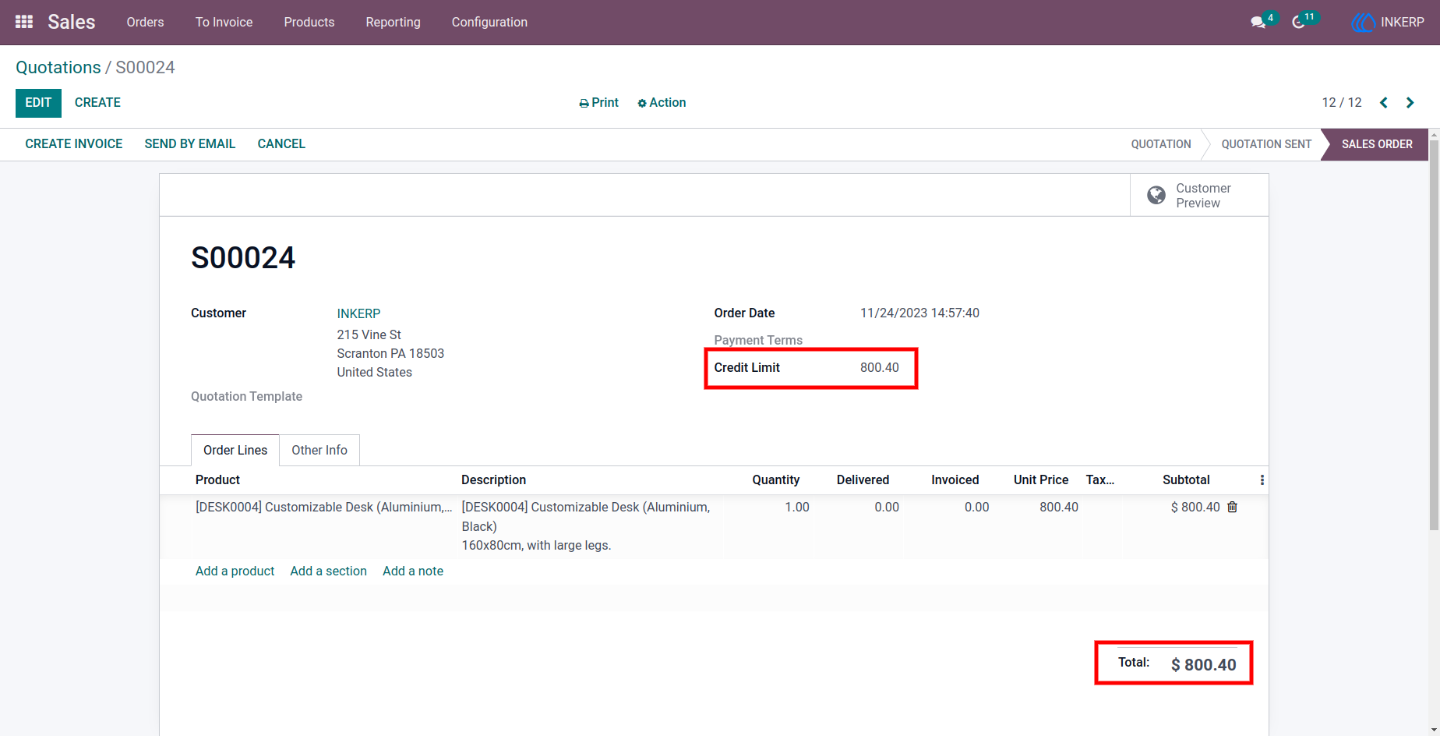Click the Sales app title
Image resolution: width=1440 pixels, height=736 pixels.
tap(72, 22)
